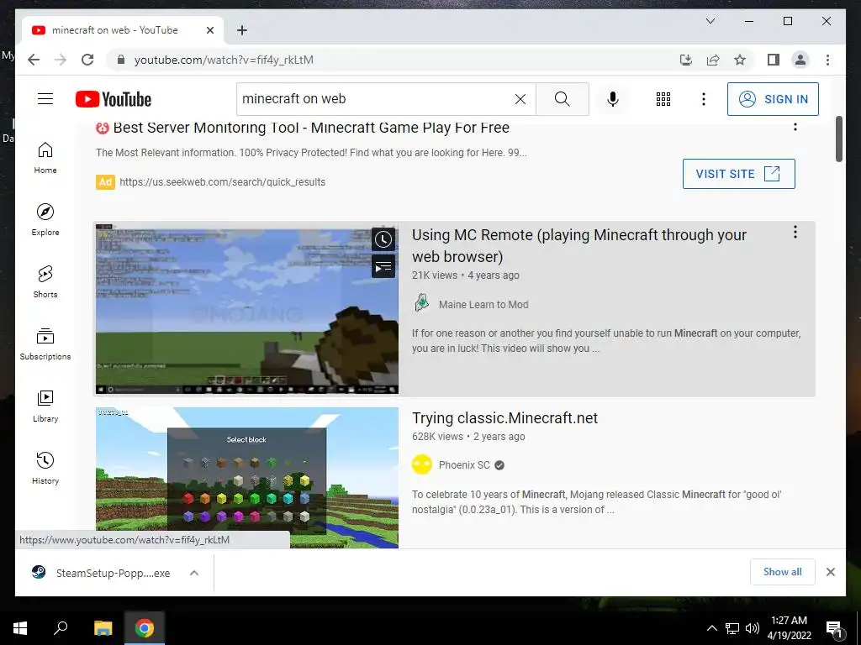Click Maine Learn to Mod channel avatar
This screenshot has width=861, height=645.
(422, 303)
